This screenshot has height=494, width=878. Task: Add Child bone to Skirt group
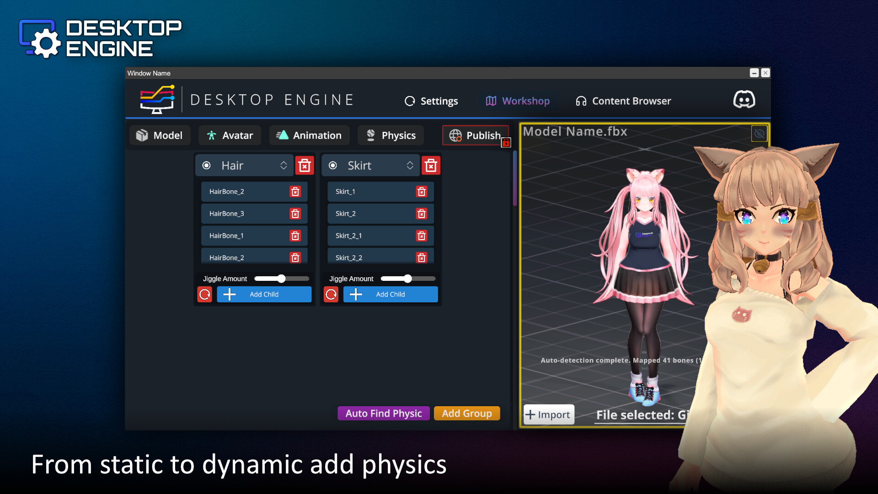391,294
